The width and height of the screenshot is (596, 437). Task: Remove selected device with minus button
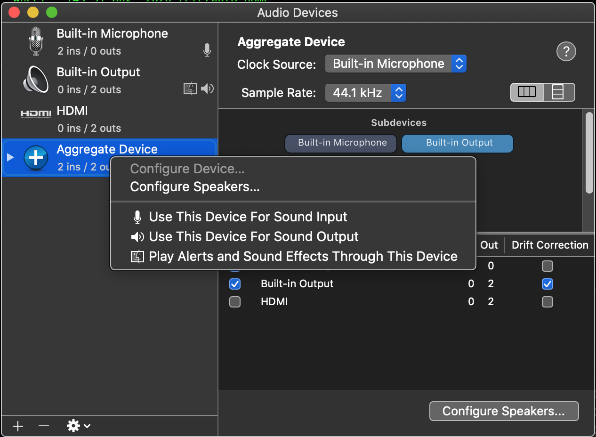(44, 426)
